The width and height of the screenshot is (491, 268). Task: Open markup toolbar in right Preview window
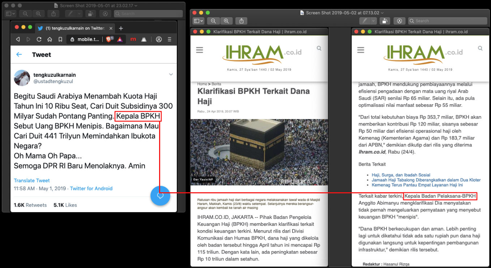[x=400, y=21]
